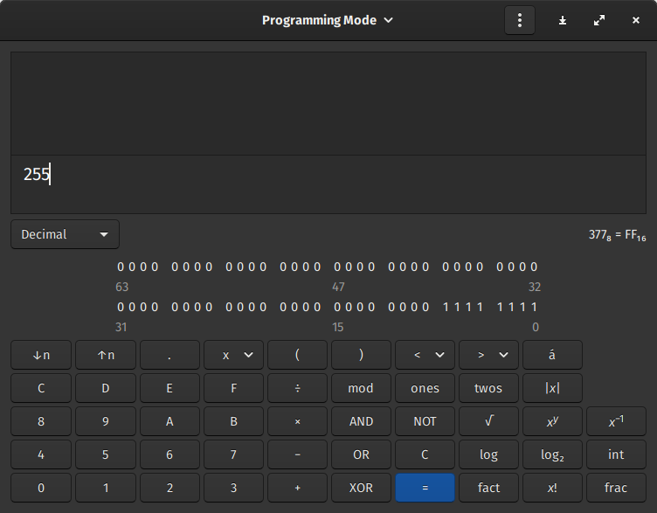657x513 pixels.
Task: Click the XOR button
Action: coord(361,488)
